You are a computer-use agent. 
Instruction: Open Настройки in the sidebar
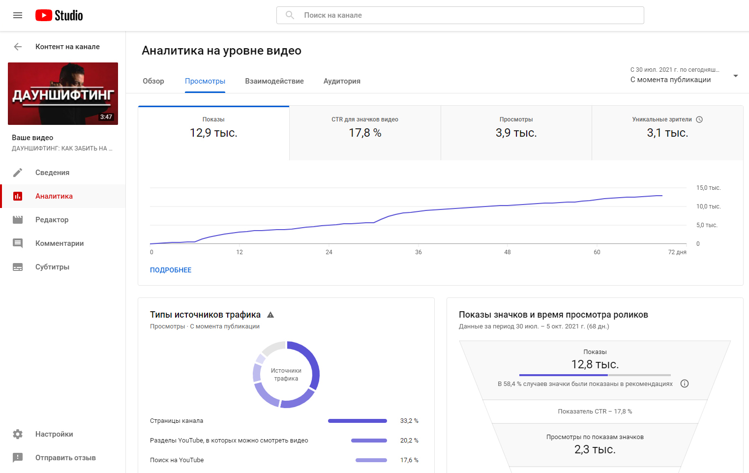point(63,434)
